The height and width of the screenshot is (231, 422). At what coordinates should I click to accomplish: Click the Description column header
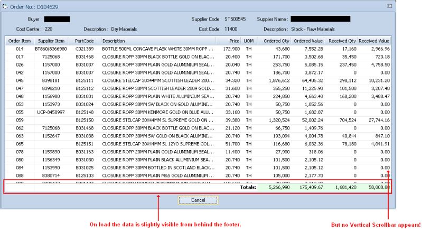pos(158,41)
